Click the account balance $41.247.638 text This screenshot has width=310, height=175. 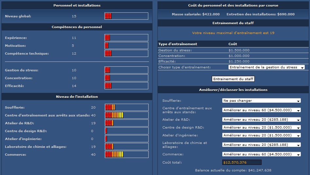tap(233, 170)
